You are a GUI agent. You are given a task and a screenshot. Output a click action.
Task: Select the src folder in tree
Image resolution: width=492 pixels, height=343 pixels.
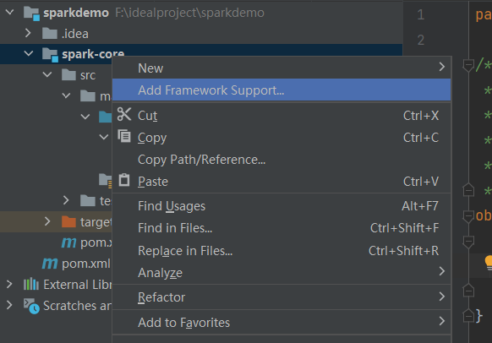coord(88,75)
